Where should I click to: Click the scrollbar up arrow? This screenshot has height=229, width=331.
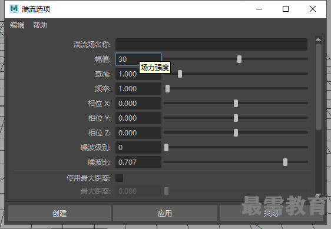318,39
